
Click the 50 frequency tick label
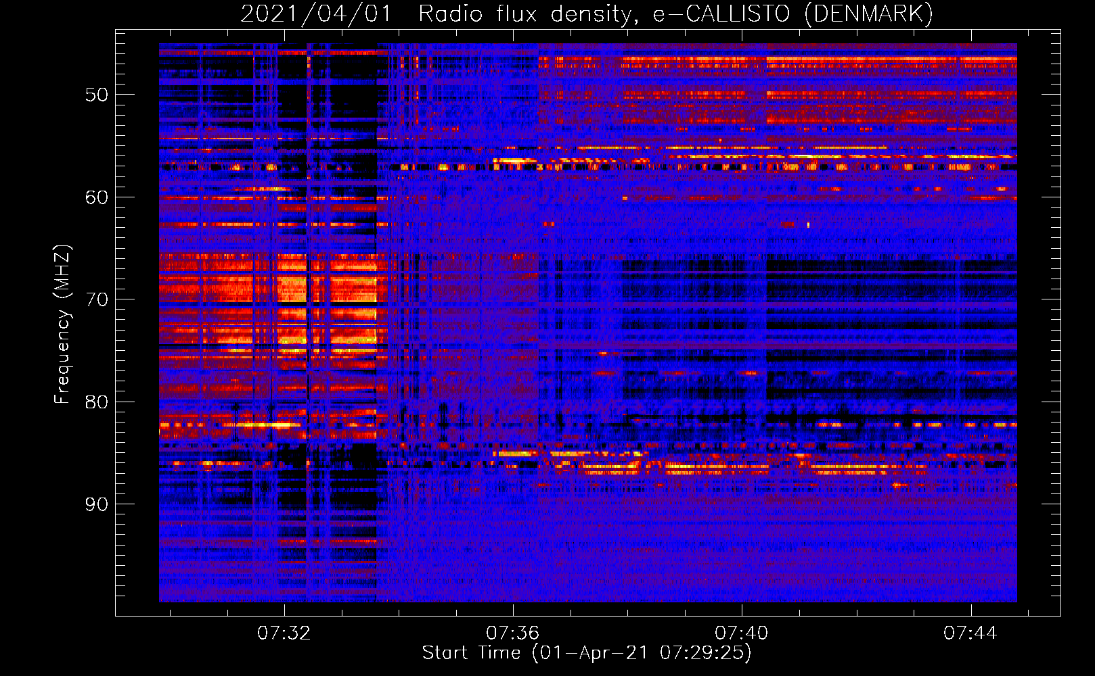97,95
